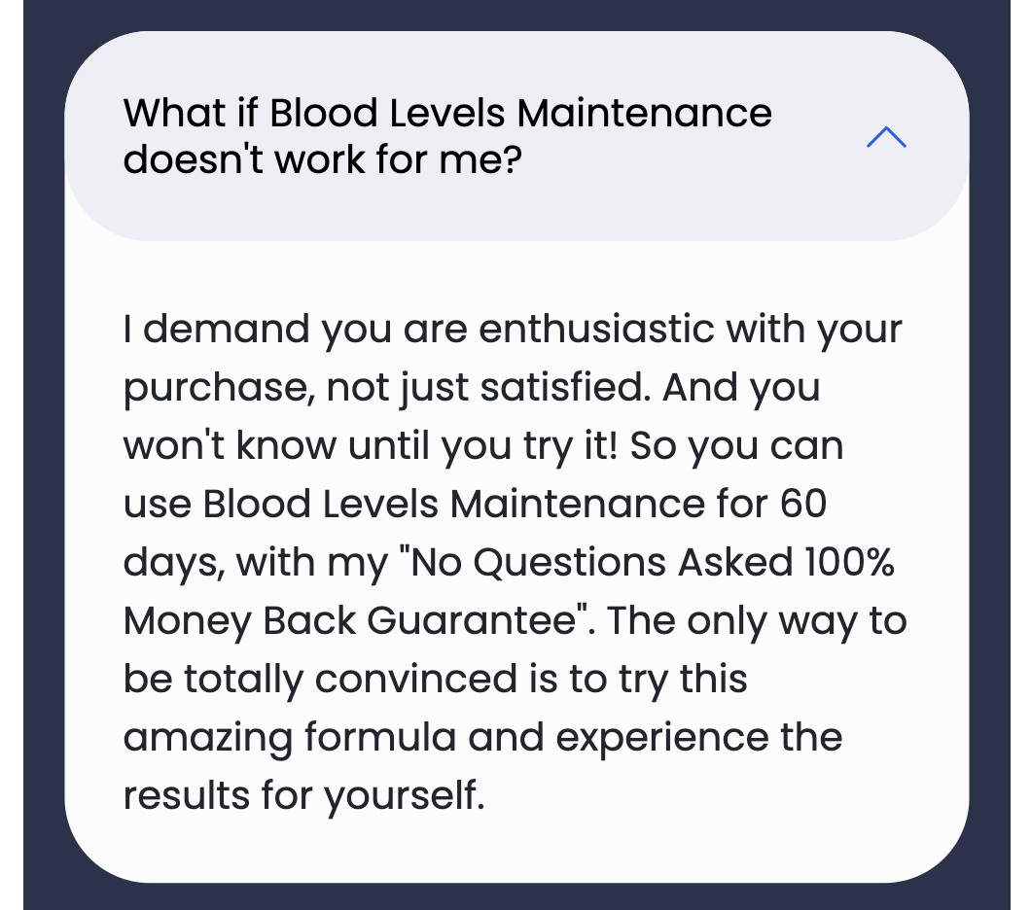Click the "results for yourself." closing line
Screen dimensions: 1031x910
pos(302,796)
